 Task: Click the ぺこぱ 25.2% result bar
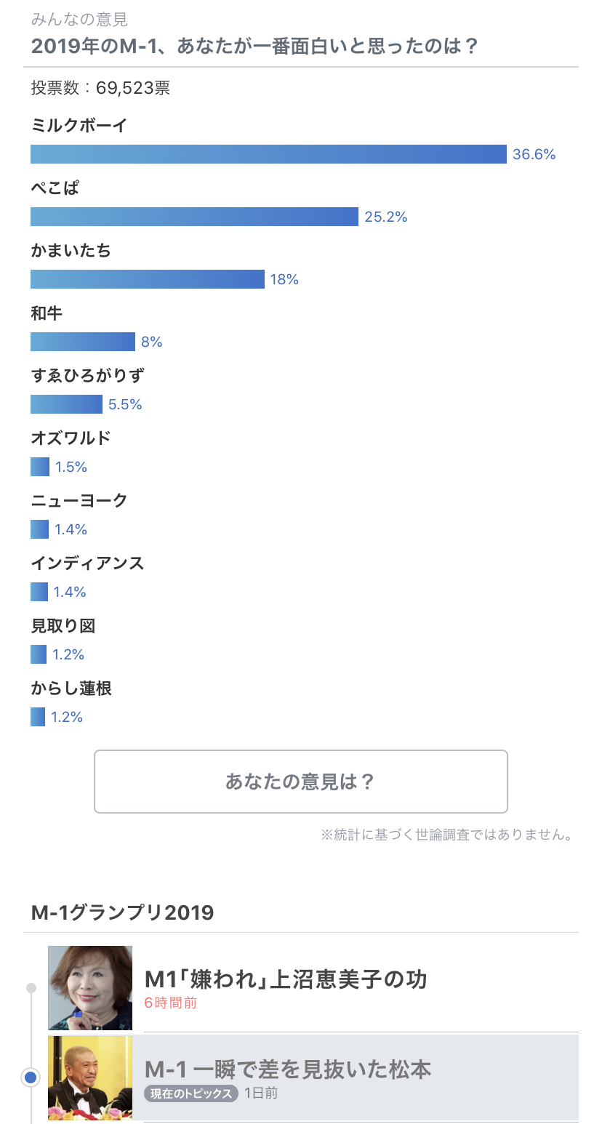point(194,217)
